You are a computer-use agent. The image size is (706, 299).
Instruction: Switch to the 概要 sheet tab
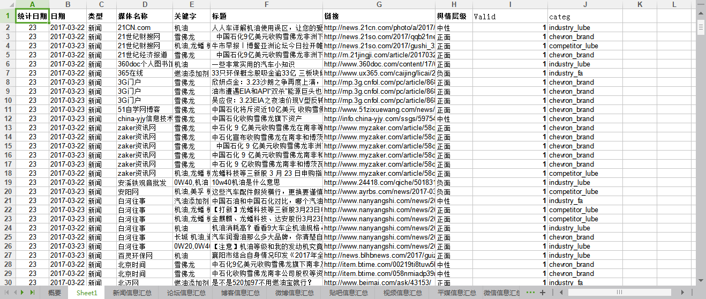click(55, 293)
